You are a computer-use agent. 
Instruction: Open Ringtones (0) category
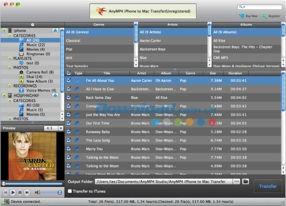[38, 54]
